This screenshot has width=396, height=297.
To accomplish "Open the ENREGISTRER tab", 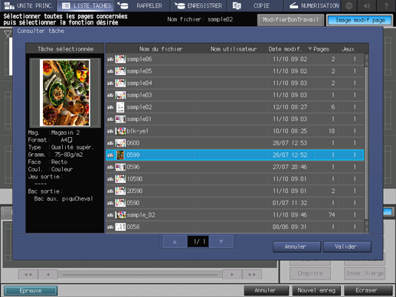I will 199,5.
